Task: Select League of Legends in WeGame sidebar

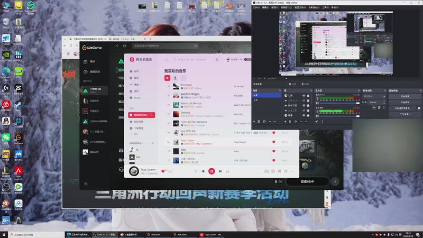Action: [94, 101]
